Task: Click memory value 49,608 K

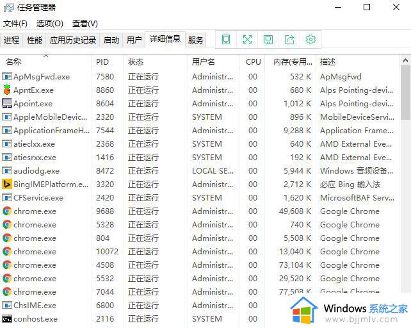Action: pos(295,211)
